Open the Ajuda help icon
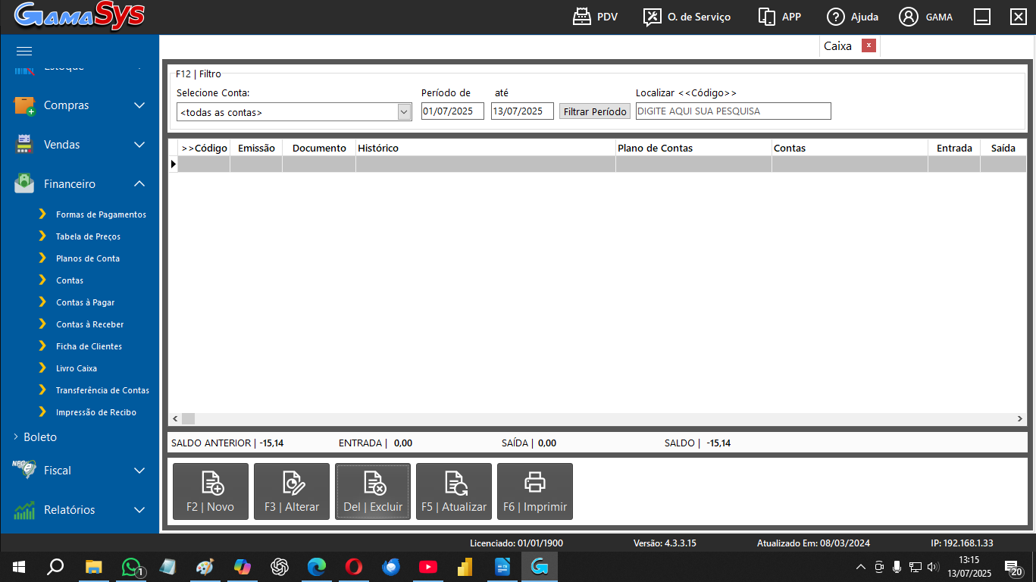Screen dimensions: 1036x582 pyautogui.click(x=852, y=17)
